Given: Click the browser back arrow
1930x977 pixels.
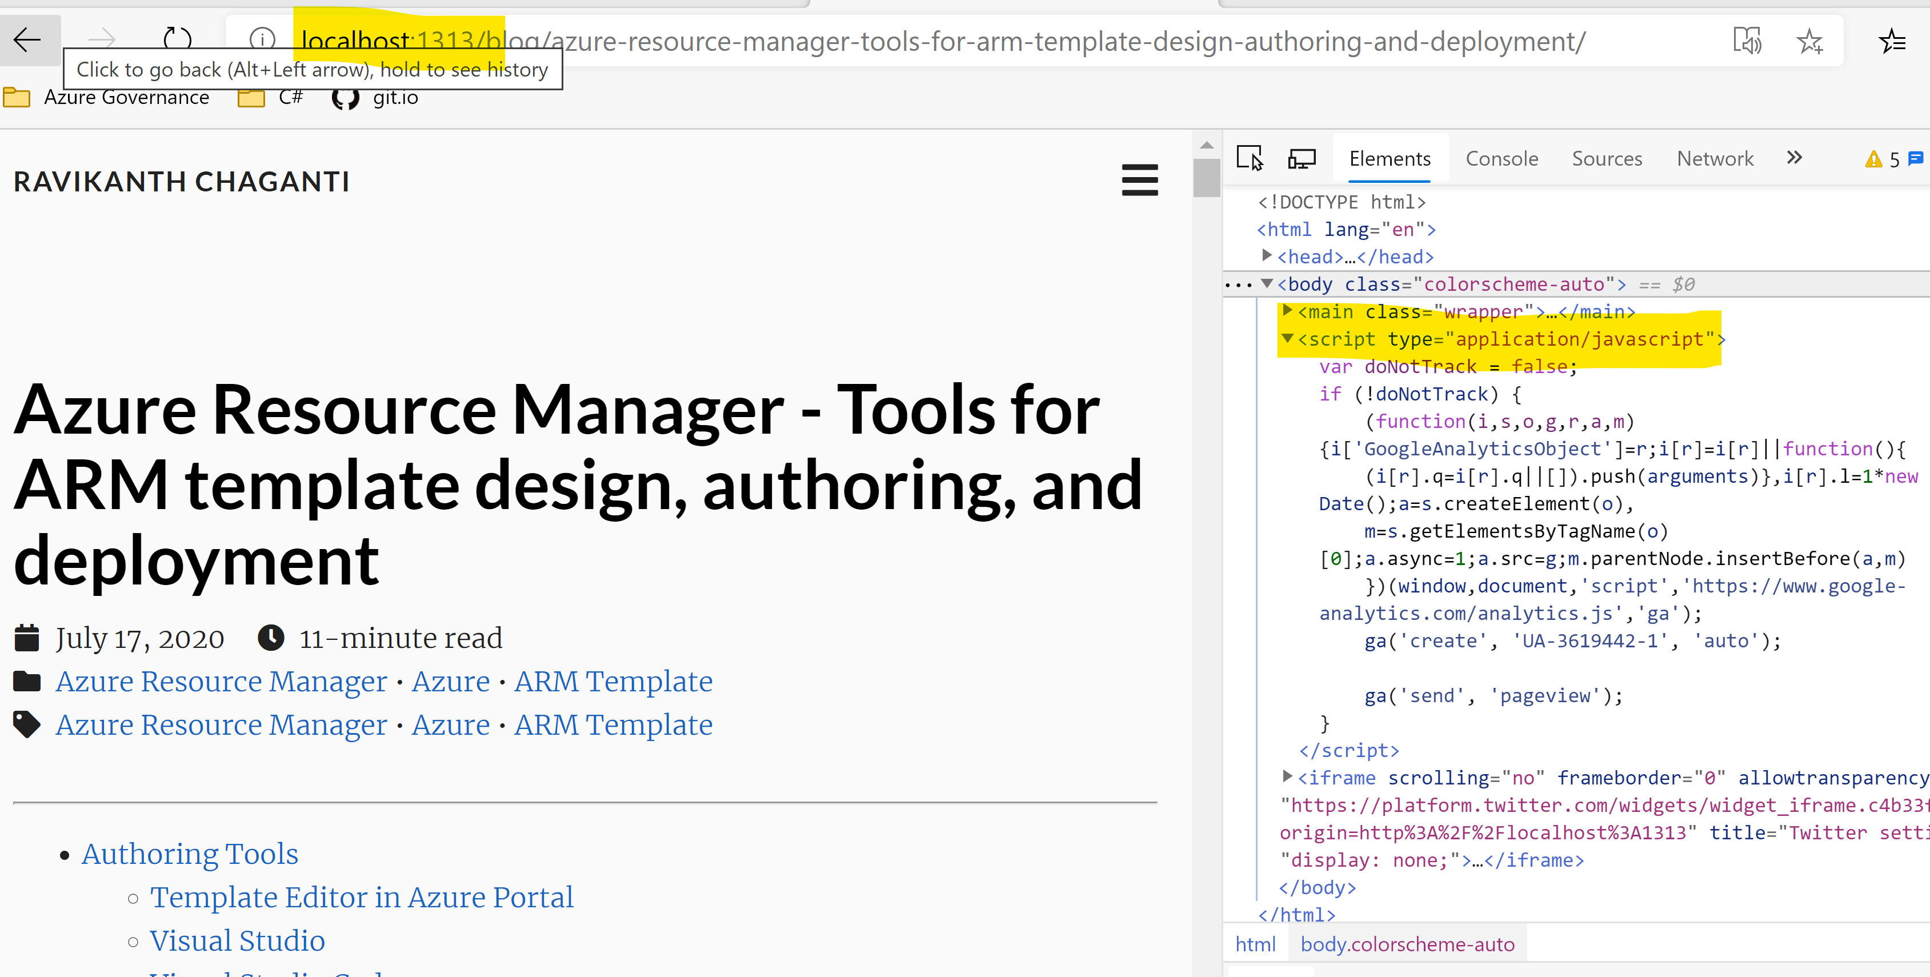Looking at the screenshot, I should (x=28, y=41).
